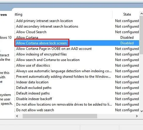Select the 'Default indexed paths' setting

(33, 93)
